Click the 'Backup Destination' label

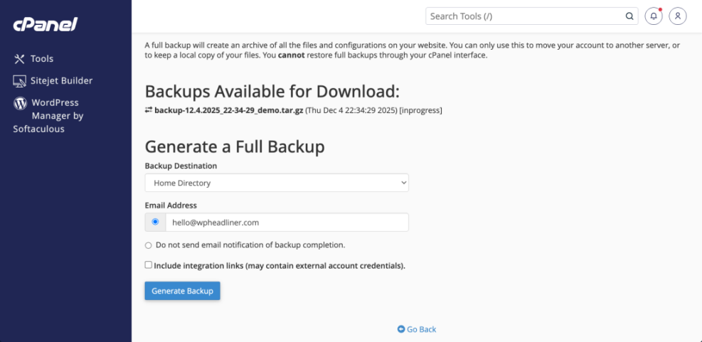[181, 166]
